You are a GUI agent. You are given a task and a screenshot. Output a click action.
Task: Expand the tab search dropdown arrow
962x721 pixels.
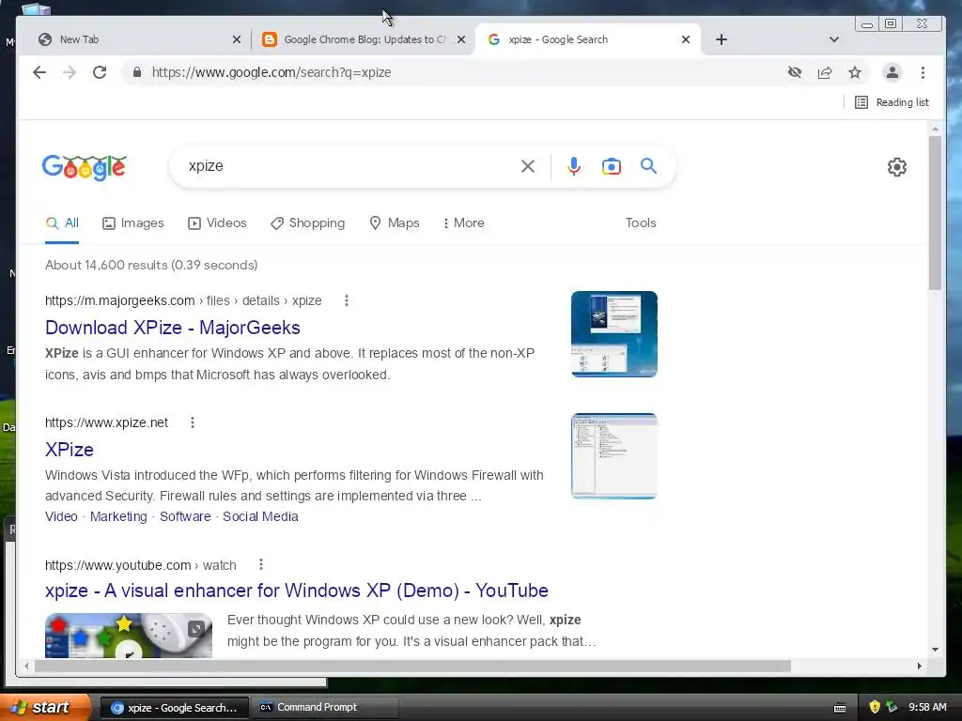pyautogui.click(x=834, y=39)
